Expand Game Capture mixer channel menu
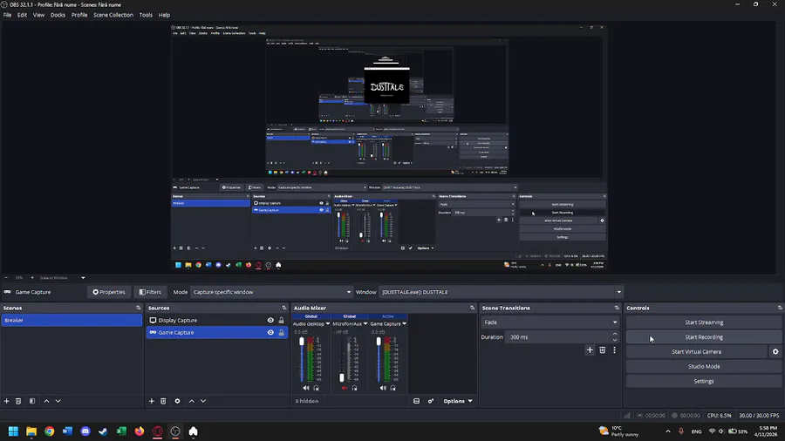The image size is (785, 441). pos(405,324)
